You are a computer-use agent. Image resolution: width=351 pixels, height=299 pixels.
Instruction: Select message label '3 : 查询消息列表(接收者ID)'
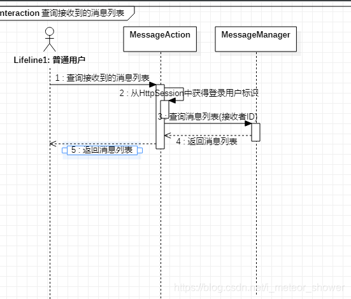point(208,116)
